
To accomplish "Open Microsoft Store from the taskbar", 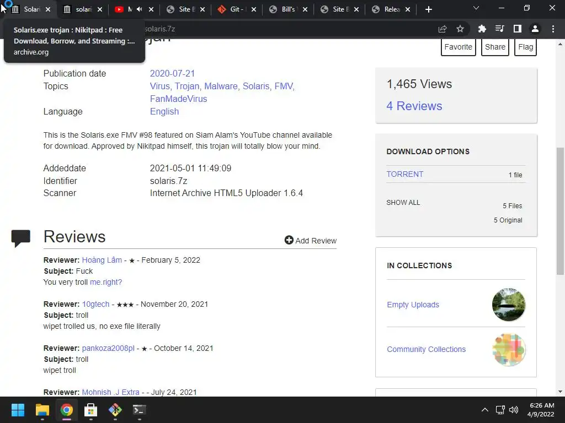I will click(91, 410).
